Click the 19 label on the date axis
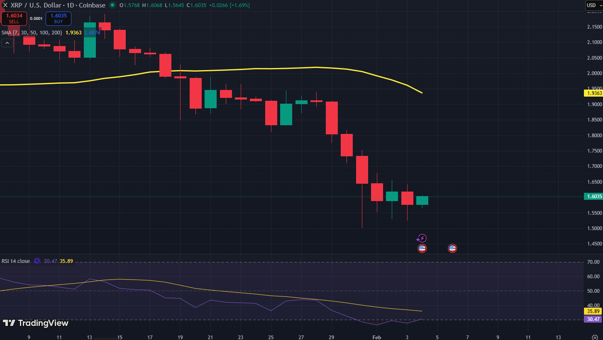 (x=180, y=337)
